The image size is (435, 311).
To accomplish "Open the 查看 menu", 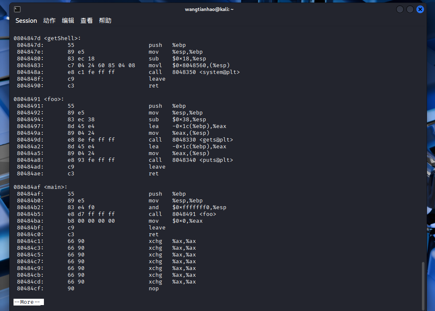I will coord(87,21).
